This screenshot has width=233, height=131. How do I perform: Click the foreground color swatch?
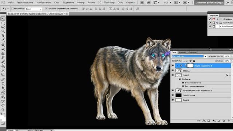click(x=2, y=117)
